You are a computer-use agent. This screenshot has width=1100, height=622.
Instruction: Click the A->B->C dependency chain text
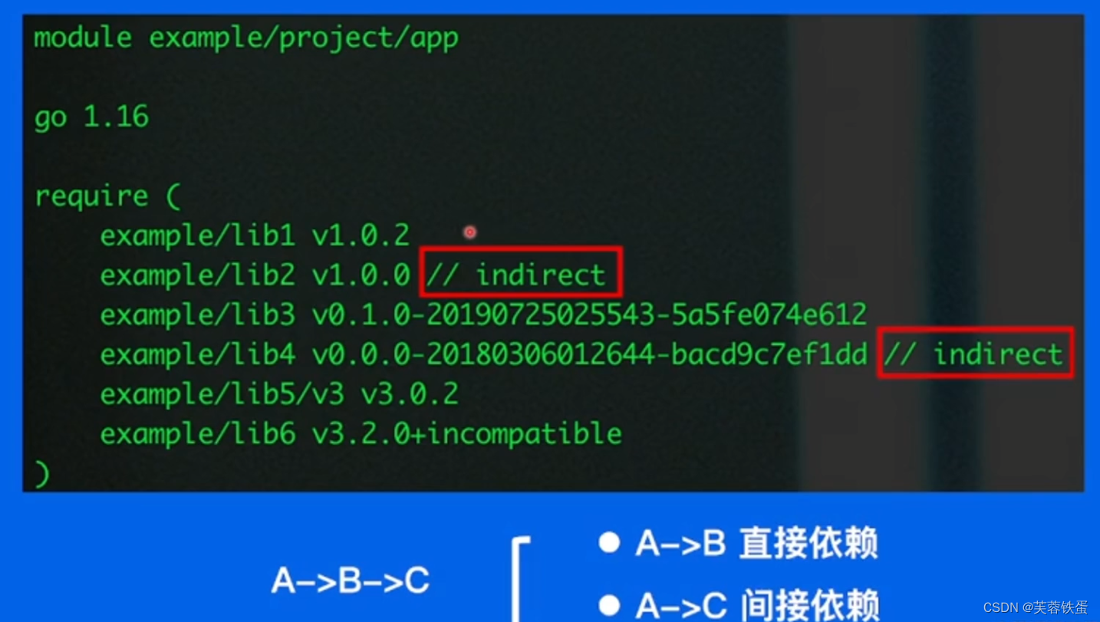point(351,581)
